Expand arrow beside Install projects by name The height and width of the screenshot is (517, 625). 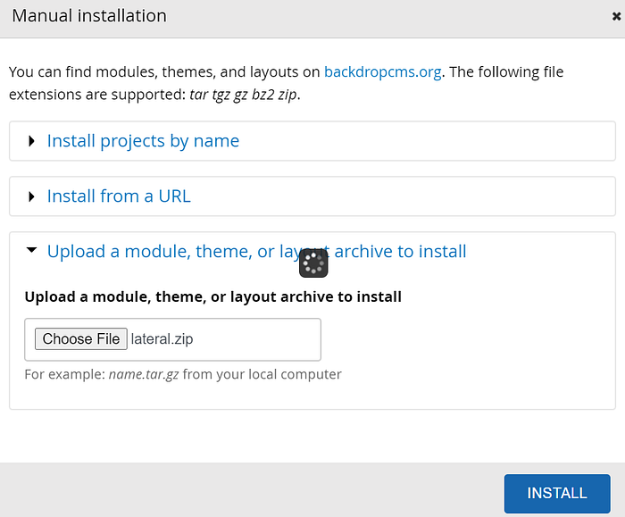click(x=31, y=141)
